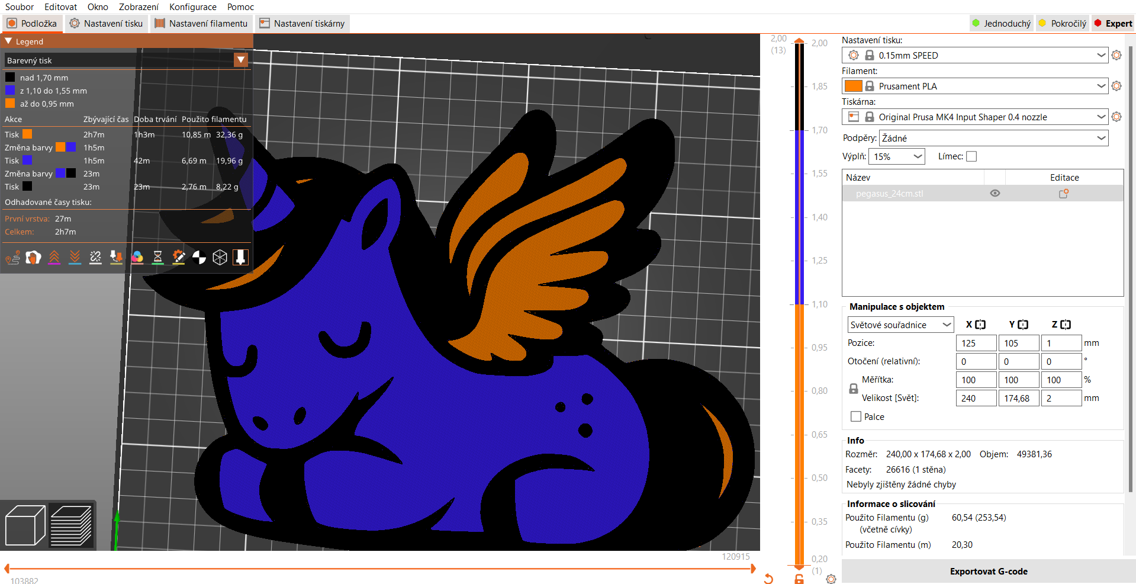This screenshot has width=1136, height=584.
Task: Toggle scale proportions lock icon
Action: point(854,389)
